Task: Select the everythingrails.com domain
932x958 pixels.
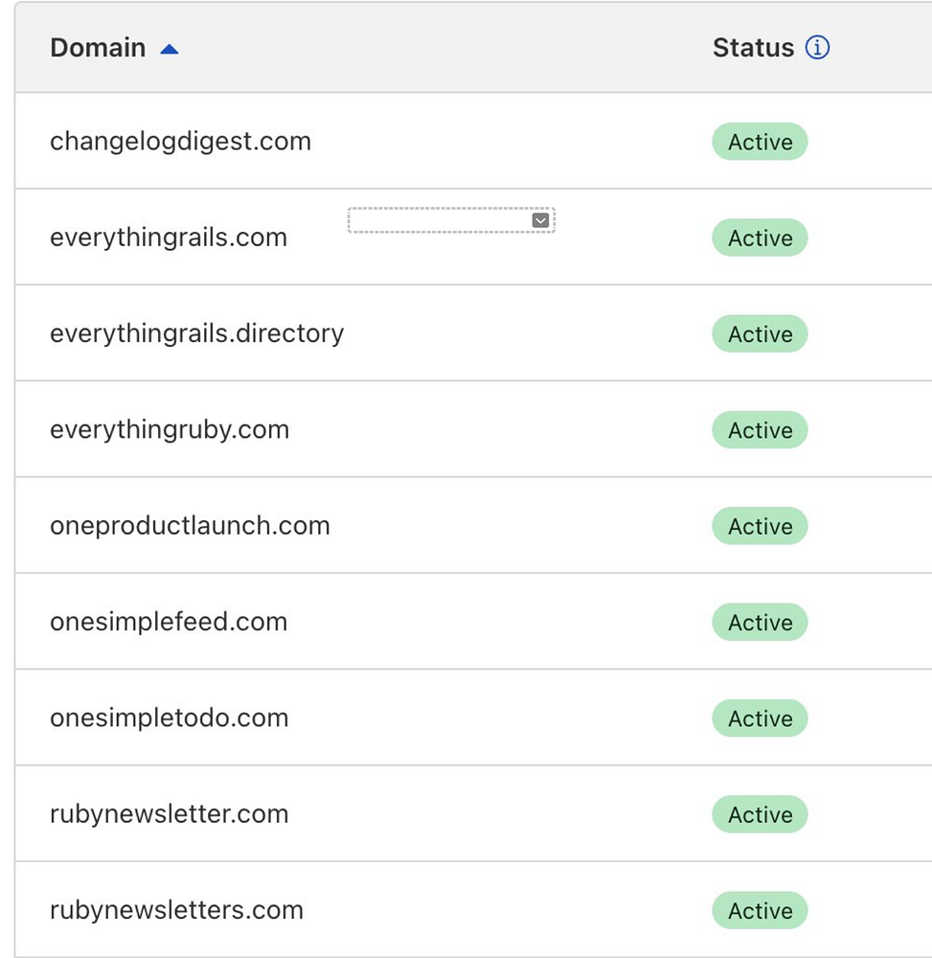Action: pyautogui.click(x=169, y=238)
